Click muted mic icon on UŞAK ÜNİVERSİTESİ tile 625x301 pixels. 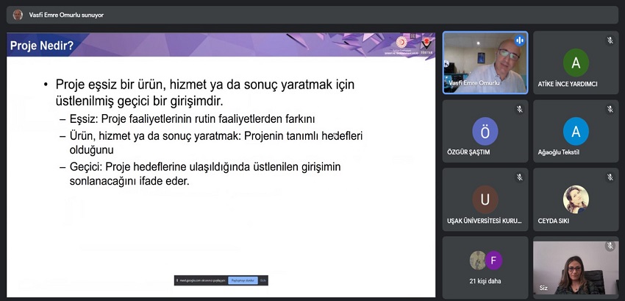(519, 177)
